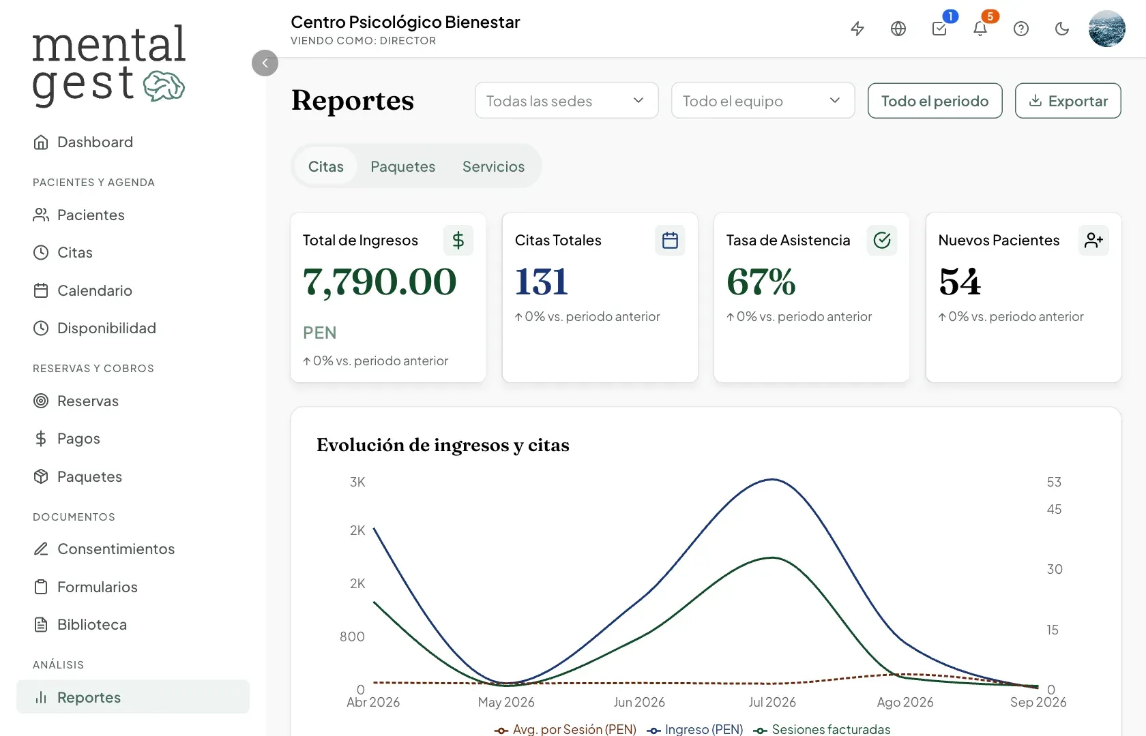Open Citas in the sidebar

click(133, 252)
